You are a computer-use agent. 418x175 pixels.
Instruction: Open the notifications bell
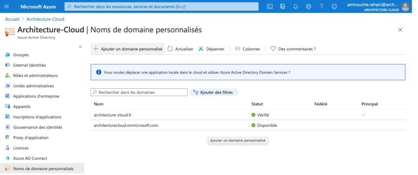(296, 7)
